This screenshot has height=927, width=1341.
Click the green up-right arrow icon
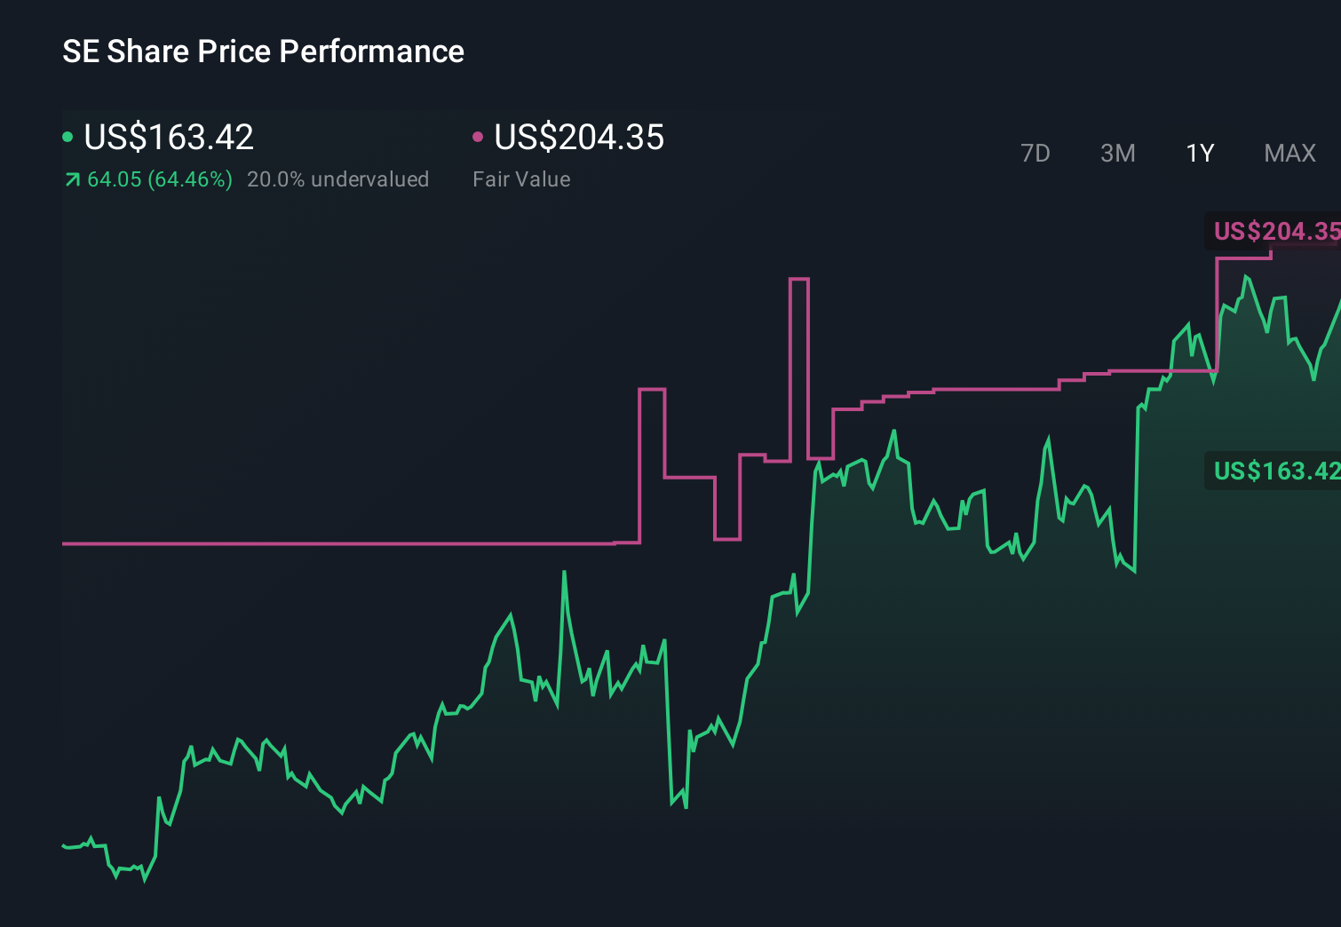pos(73,180)
